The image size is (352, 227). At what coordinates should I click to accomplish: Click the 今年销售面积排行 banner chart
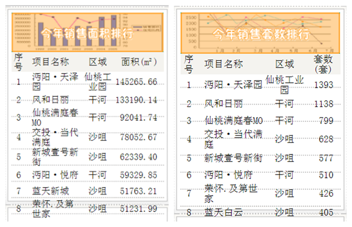tap(87, 32)
